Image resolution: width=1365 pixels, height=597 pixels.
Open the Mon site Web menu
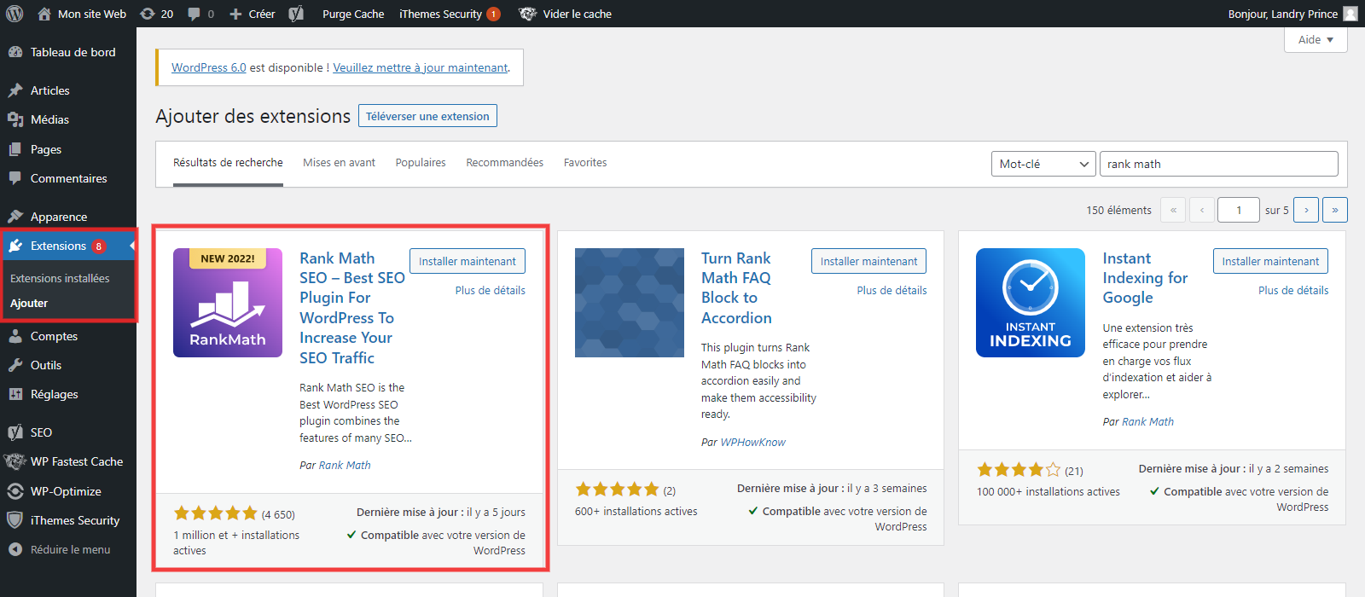click(x=82, y=14)
